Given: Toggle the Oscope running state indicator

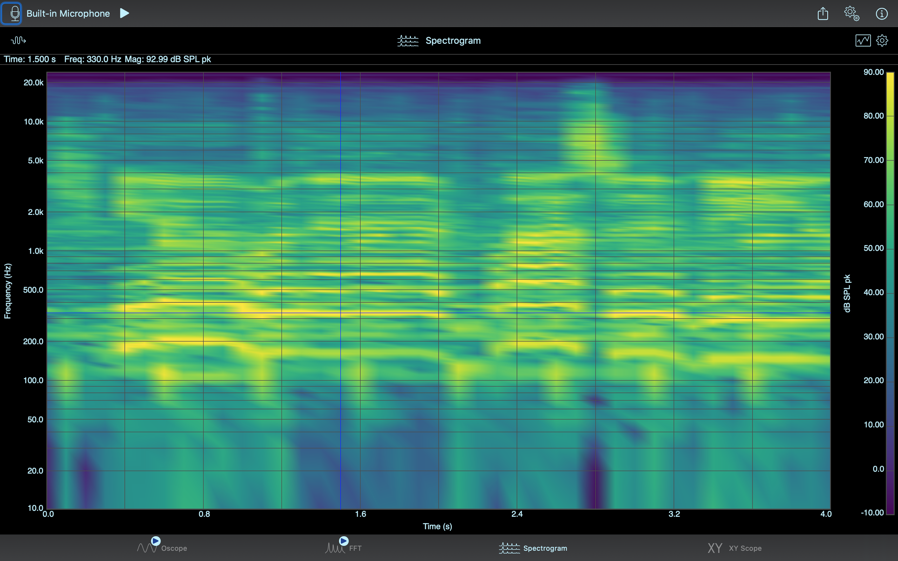Looking at the screenshot, I should pyautogui.click(x=155, y=541).
